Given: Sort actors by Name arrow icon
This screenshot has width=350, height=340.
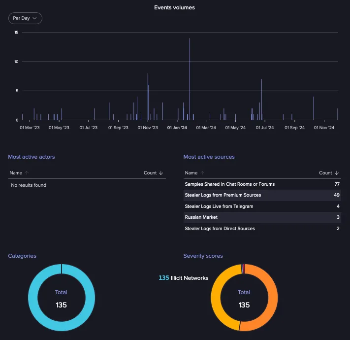Looking at the screenshot, I should click(27, 173).
